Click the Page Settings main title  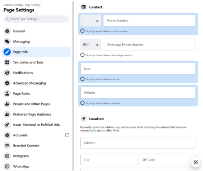point(19,10)
